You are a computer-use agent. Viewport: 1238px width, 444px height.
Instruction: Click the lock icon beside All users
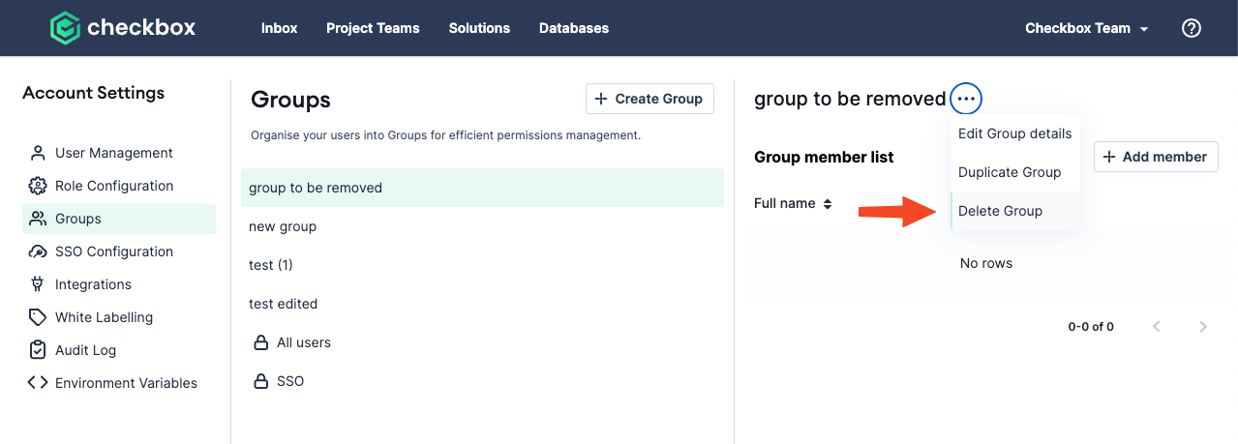pyautogui.click(x=260, y=342)
